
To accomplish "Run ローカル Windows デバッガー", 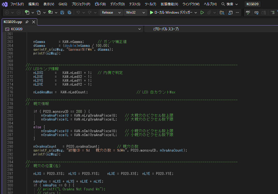I will pos(171,12).
